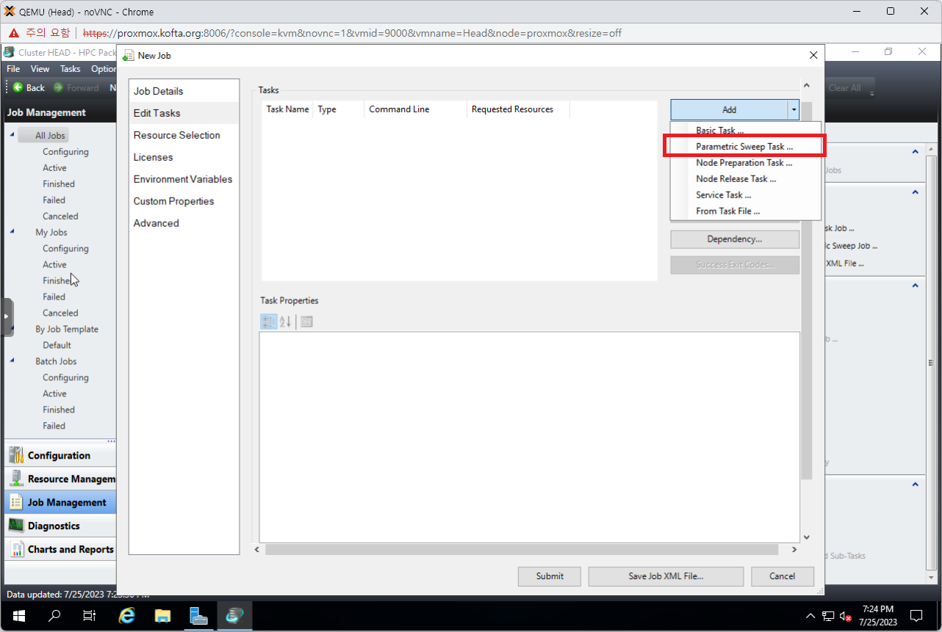Select Node Preparation Task menu entry
Image resolution: width=942 pixels, height=632 pixels.
744,163
